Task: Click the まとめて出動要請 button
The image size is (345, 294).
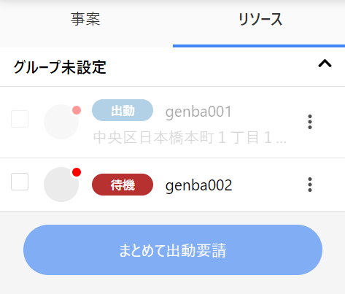Action: point(173,250)
